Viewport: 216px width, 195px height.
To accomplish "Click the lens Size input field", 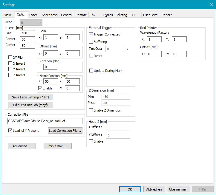I will 27,33.
